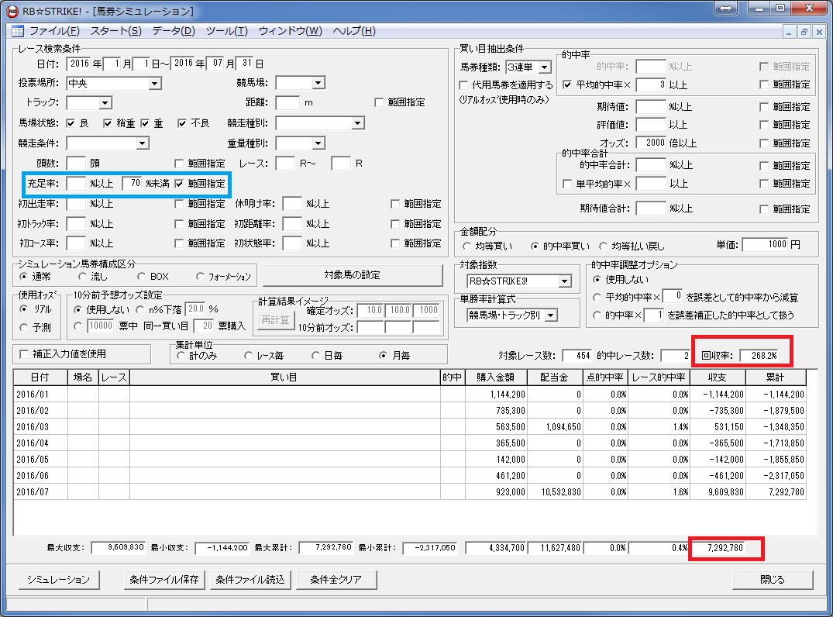Viewport: 833px width, 617px height.
Task: Click the 条件ファイル保存 button
Action: [164, 580]
